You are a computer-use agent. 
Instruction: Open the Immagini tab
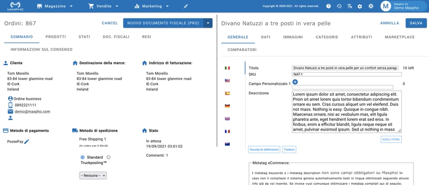pyautogui.click(x=293, y=37)
